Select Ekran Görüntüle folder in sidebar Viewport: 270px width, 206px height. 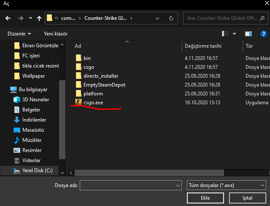tap(36, 46)
